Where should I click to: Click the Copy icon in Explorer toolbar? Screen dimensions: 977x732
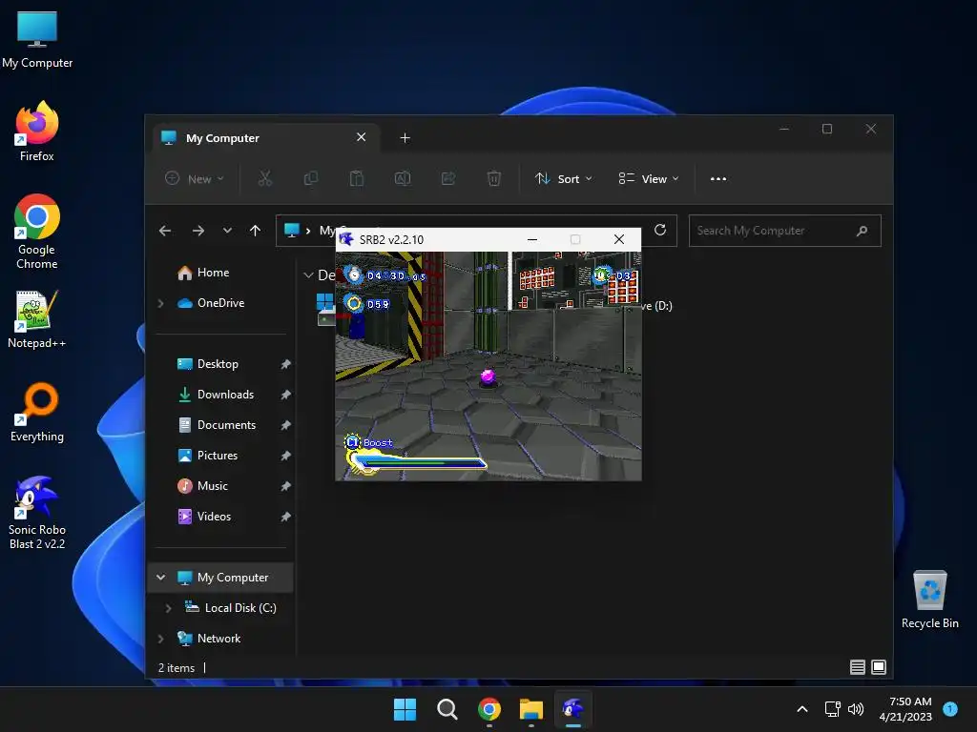[x=310, y=178]
